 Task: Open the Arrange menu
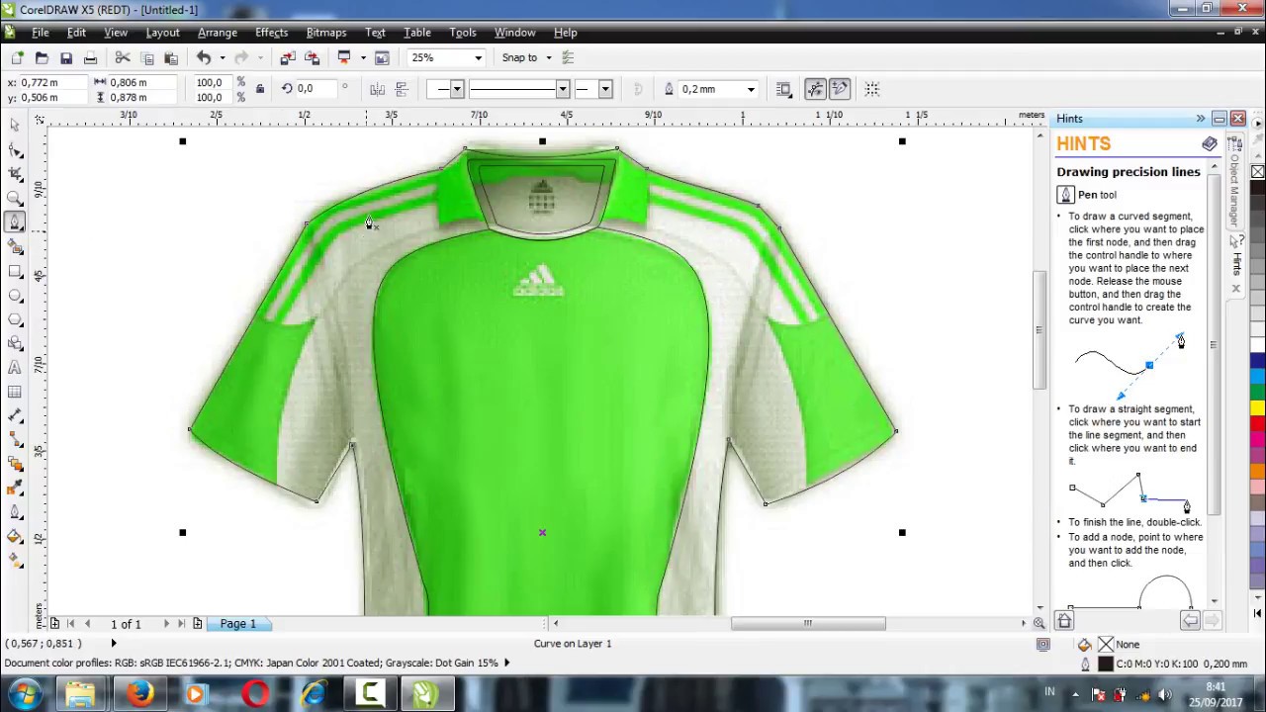pyautogui.click(x=218, y=33)
